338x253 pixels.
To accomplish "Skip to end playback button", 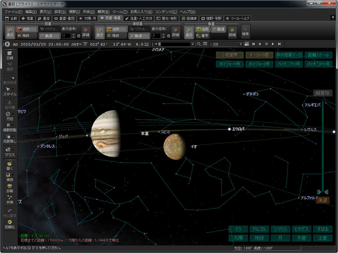I will click(x=279, y=44).
